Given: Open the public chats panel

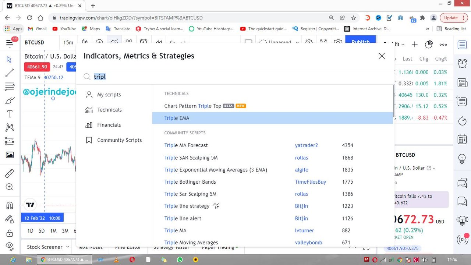Looking at the screenshot, I should (x=462, y=182).
